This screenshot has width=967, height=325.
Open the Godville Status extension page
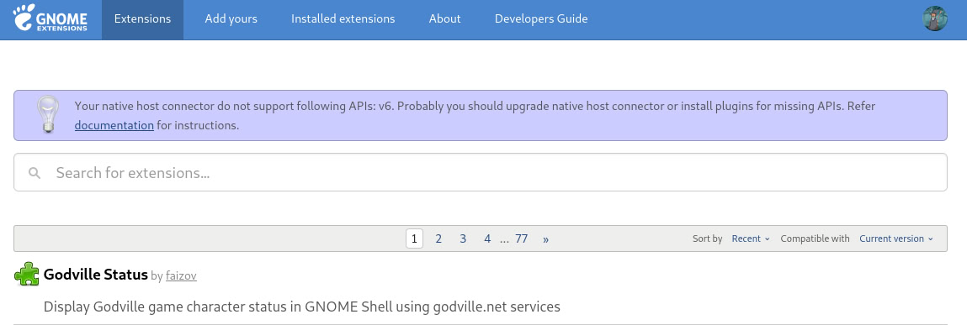point(96,275)
